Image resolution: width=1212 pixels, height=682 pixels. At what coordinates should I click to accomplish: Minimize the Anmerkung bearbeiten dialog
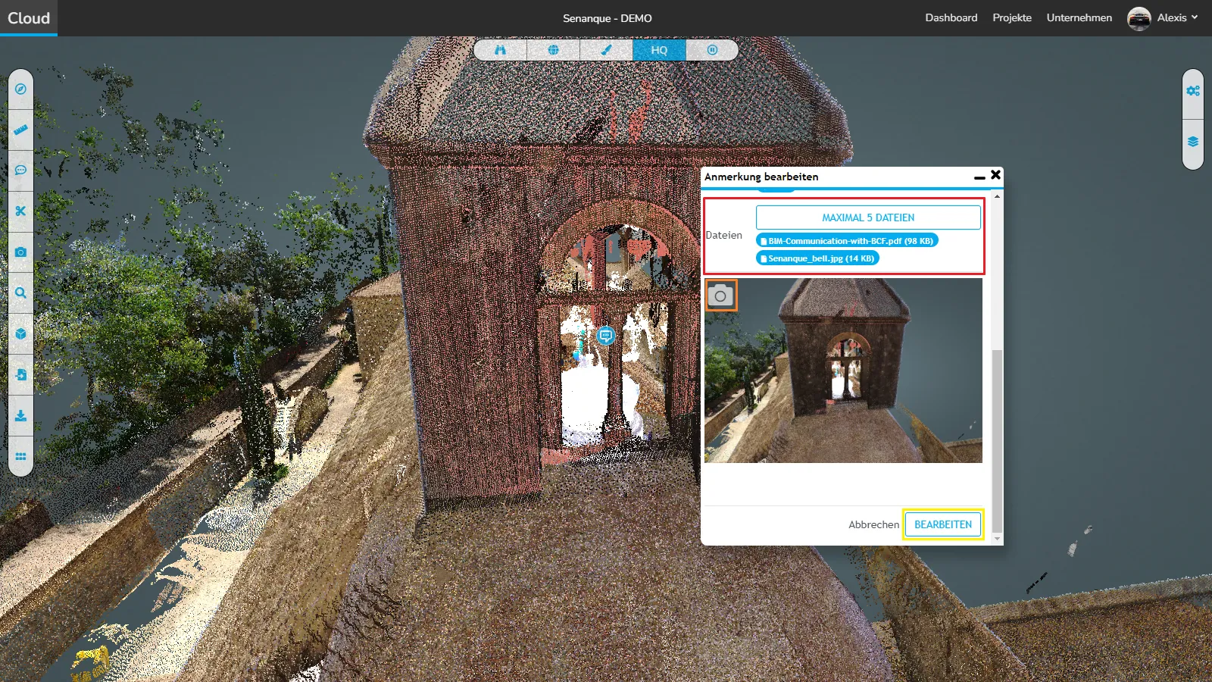(x=979, y=177)
